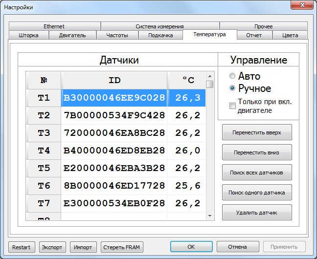Open the Двигатель tab
This screenshot has height=259, width=317.
click(72, 35)
